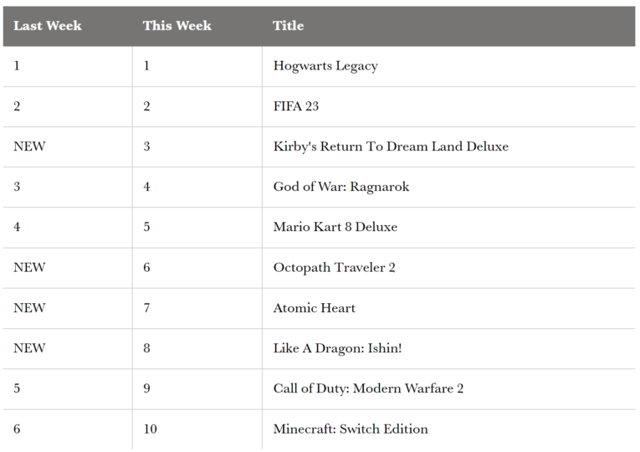
Task: Select Like A Dragon: Ishin! entry
Action: 337,348
